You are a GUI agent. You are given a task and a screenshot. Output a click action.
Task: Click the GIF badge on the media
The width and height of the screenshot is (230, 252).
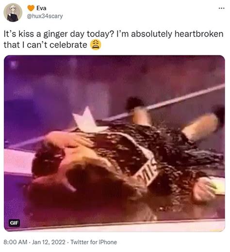coord(14,223)
